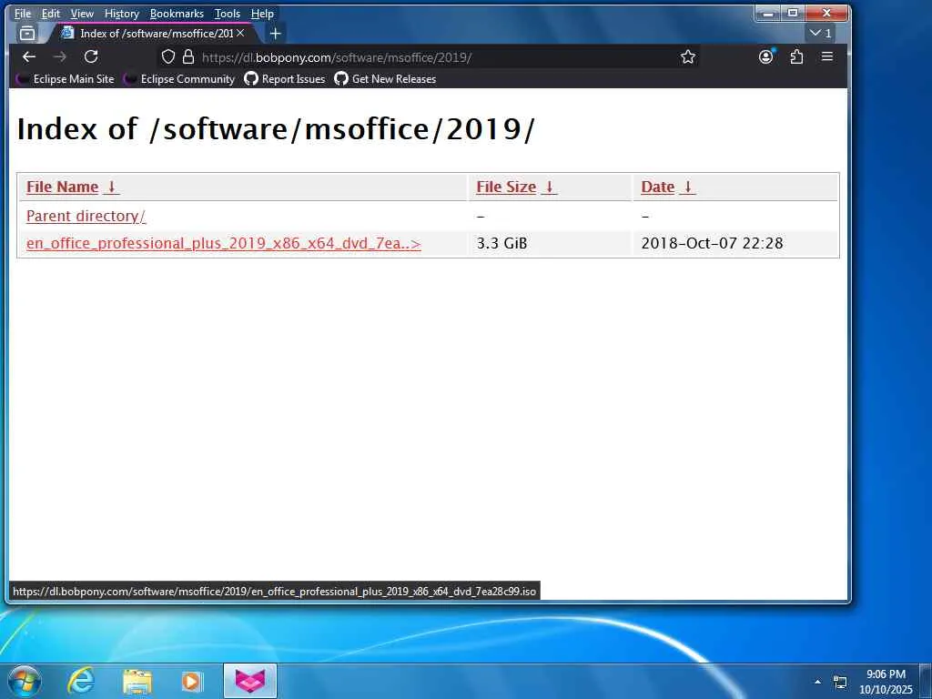Open the History menu

click(121, 13)
